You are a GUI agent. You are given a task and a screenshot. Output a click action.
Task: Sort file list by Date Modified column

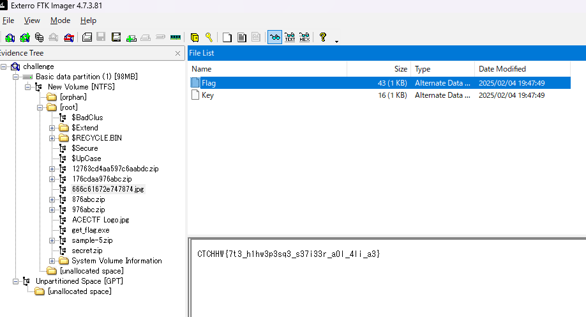(522, 69)
